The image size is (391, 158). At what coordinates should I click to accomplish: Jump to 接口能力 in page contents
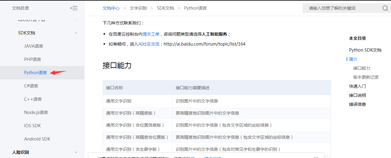pos(361,68)
